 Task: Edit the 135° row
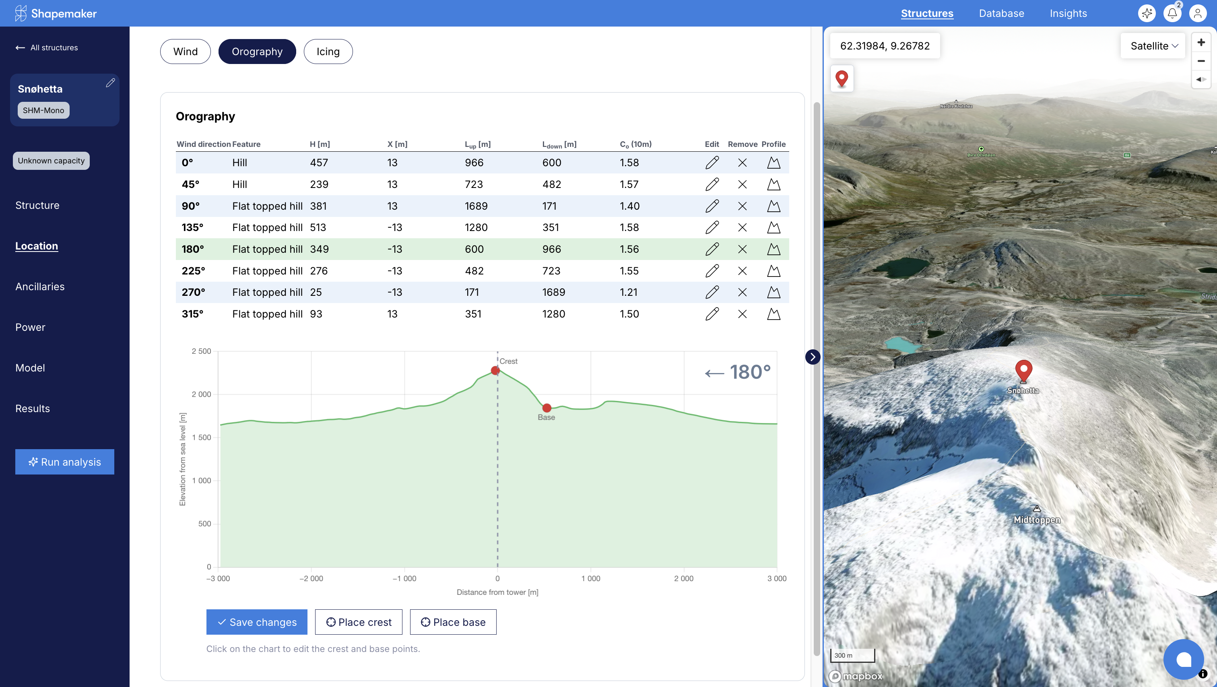tap(712, 227)
